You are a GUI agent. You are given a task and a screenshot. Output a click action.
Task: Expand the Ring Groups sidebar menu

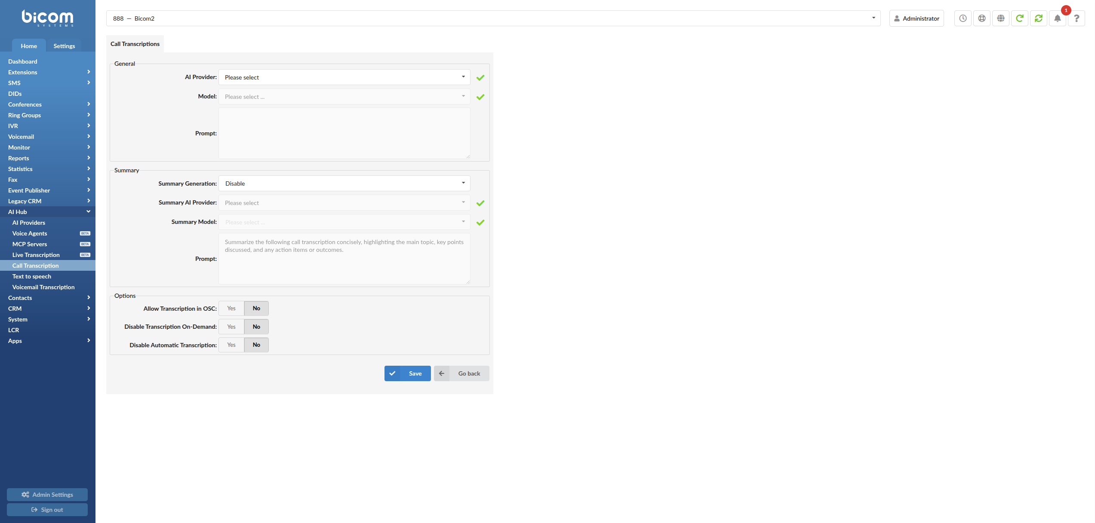[48, 115]
